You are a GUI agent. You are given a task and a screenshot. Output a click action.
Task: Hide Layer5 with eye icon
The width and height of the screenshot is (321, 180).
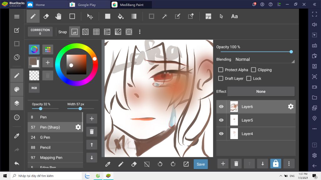(x=221, y=120)
